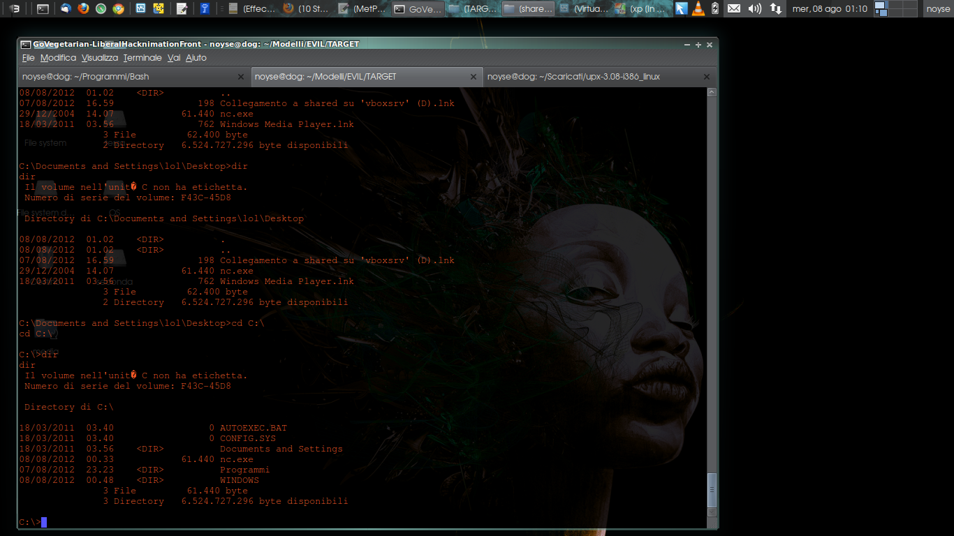The width and height of the screenshot is (954, 536).
Task: Switch to the ~/Programmi/Bash tab
Action: click(133, 77)
